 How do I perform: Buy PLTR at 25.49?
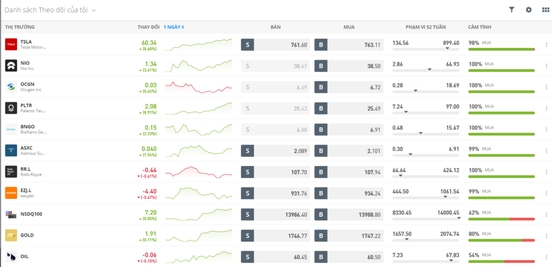349,108
